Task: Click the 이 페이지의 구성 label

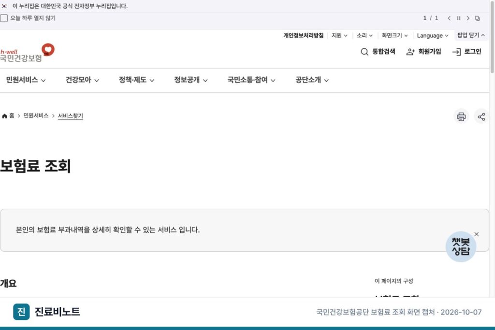Action: 393,281
